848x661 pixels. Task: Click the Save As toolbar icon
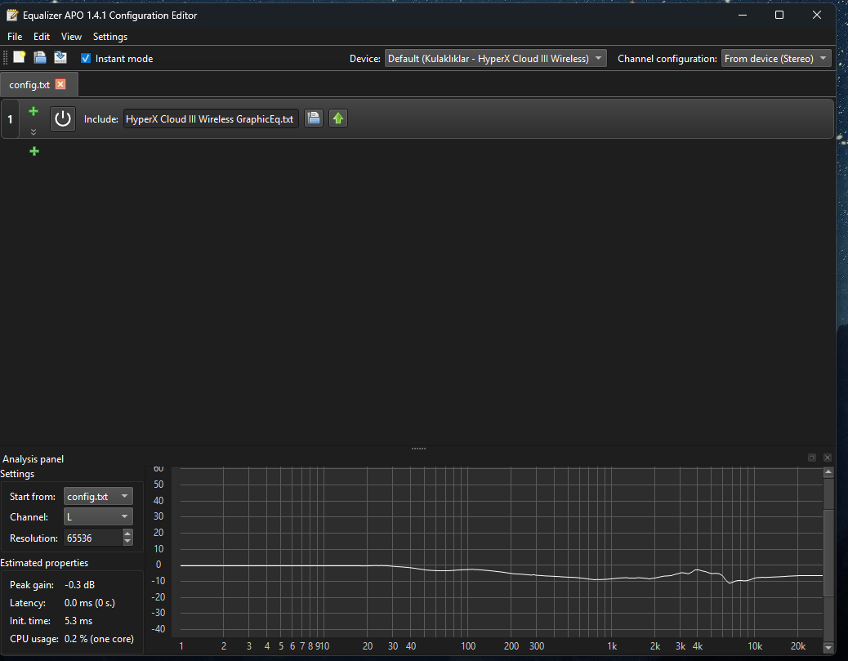tap(60, 58)
